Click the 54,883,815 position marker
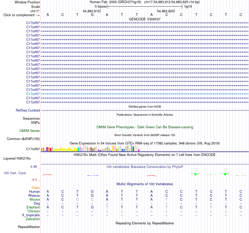The image size is (249, 233). (x=91, y=11)
